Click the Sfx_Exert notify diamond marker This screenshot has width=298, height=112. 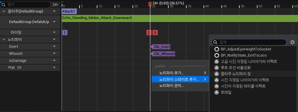152,47
